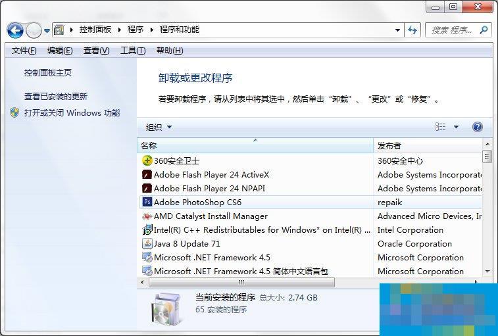This screenshot has height=336, width=498.
Task: Select Adobe Flash Player 24 NPAPI entry
Action: tap(209, 188)
